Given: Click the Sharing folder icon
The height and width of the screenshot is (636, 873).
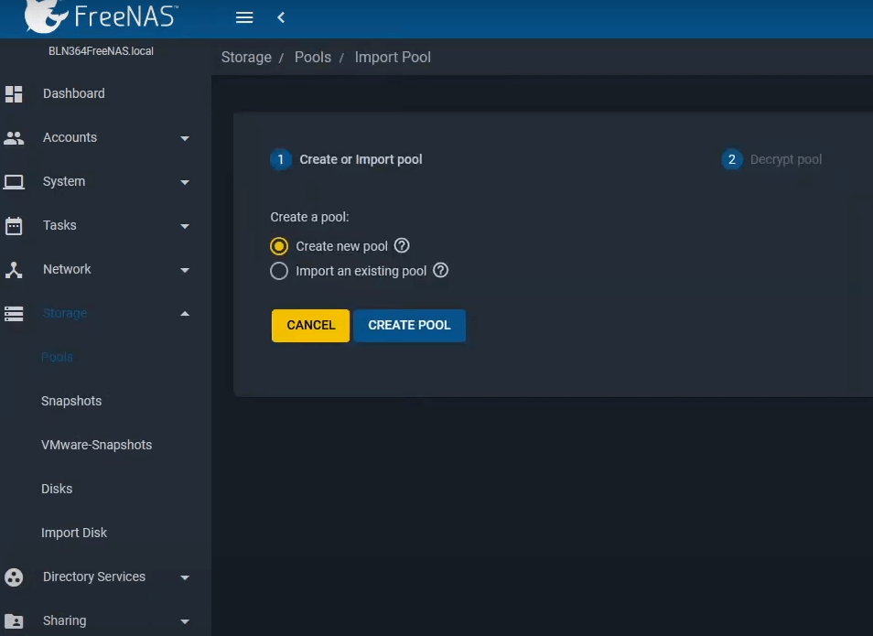Looking at the screenshot, I should (14, 620).
